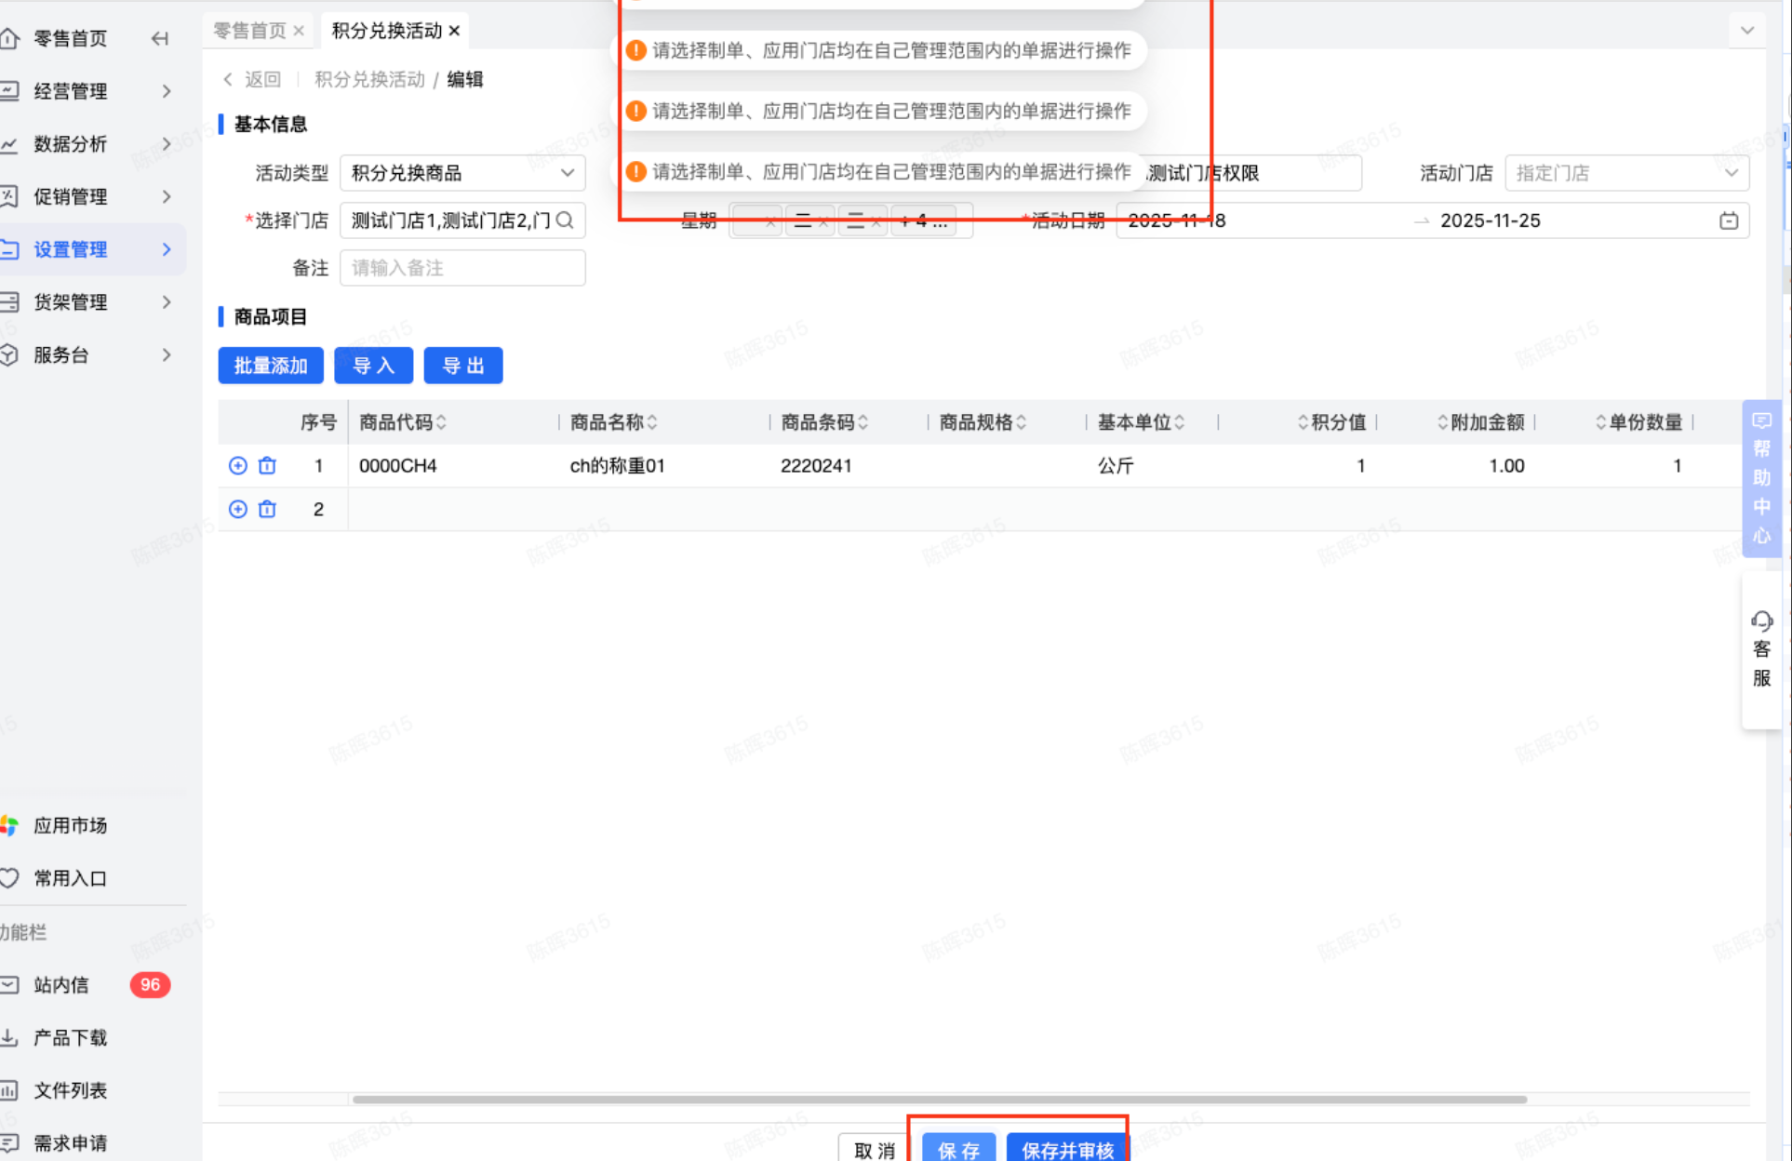Image resolution: width=1792 pixels, height=1161 pixels.
Task: Click the 批量添加 button
Action: 270,366
